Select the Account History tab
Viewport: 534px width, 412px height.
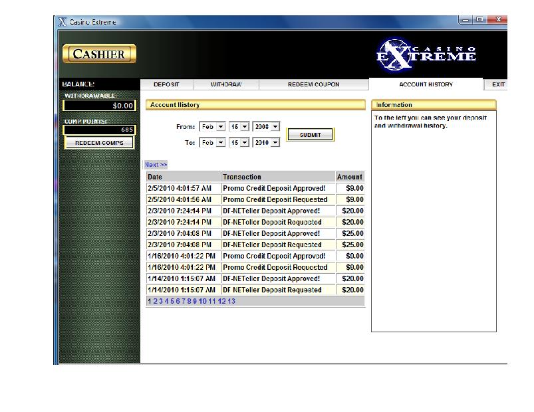point(426,84)
